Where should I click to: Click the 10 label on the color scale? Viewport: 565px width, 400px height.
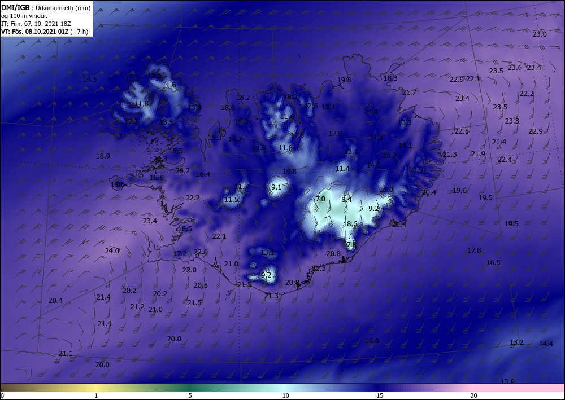(x=285, y=396)
